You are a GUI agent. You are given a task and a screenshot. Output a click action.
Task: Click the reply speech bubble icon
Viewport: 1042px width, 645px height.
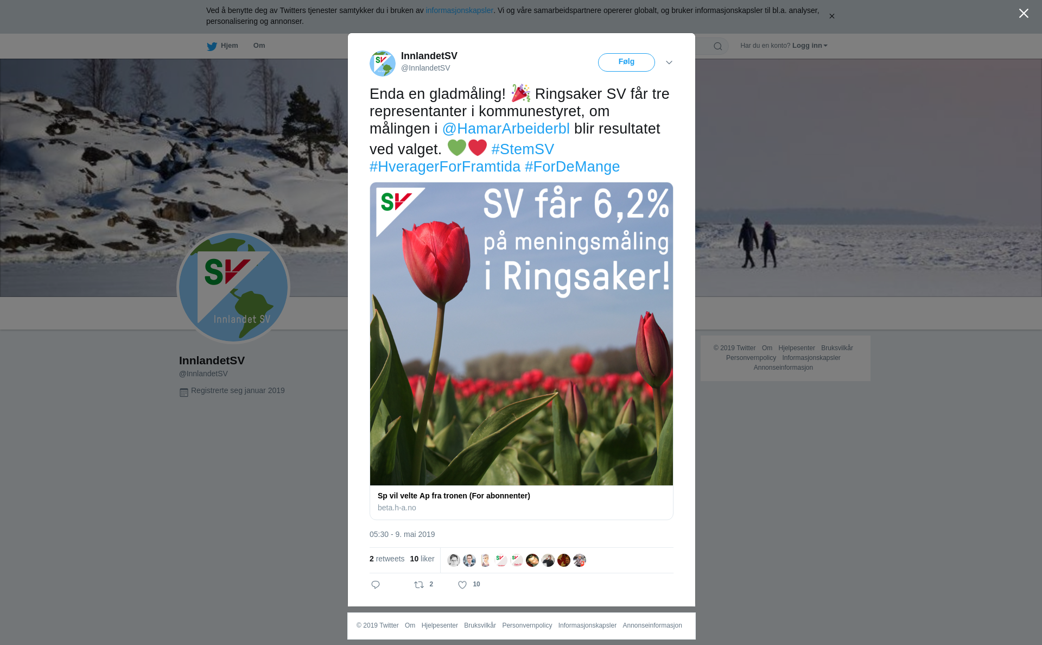pos(376,585)
